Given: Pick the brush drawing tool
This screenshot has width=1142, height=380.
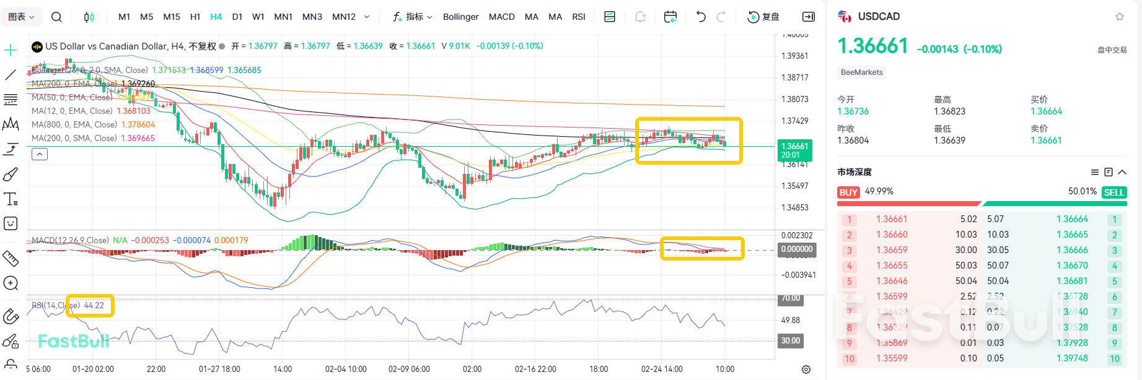Looking at the screenshot, I should [x=11, y=175].
